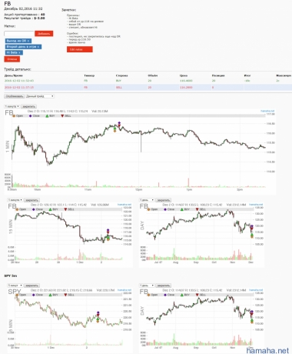Open the 'Данный трейд' dropdown

pos(40,96)
